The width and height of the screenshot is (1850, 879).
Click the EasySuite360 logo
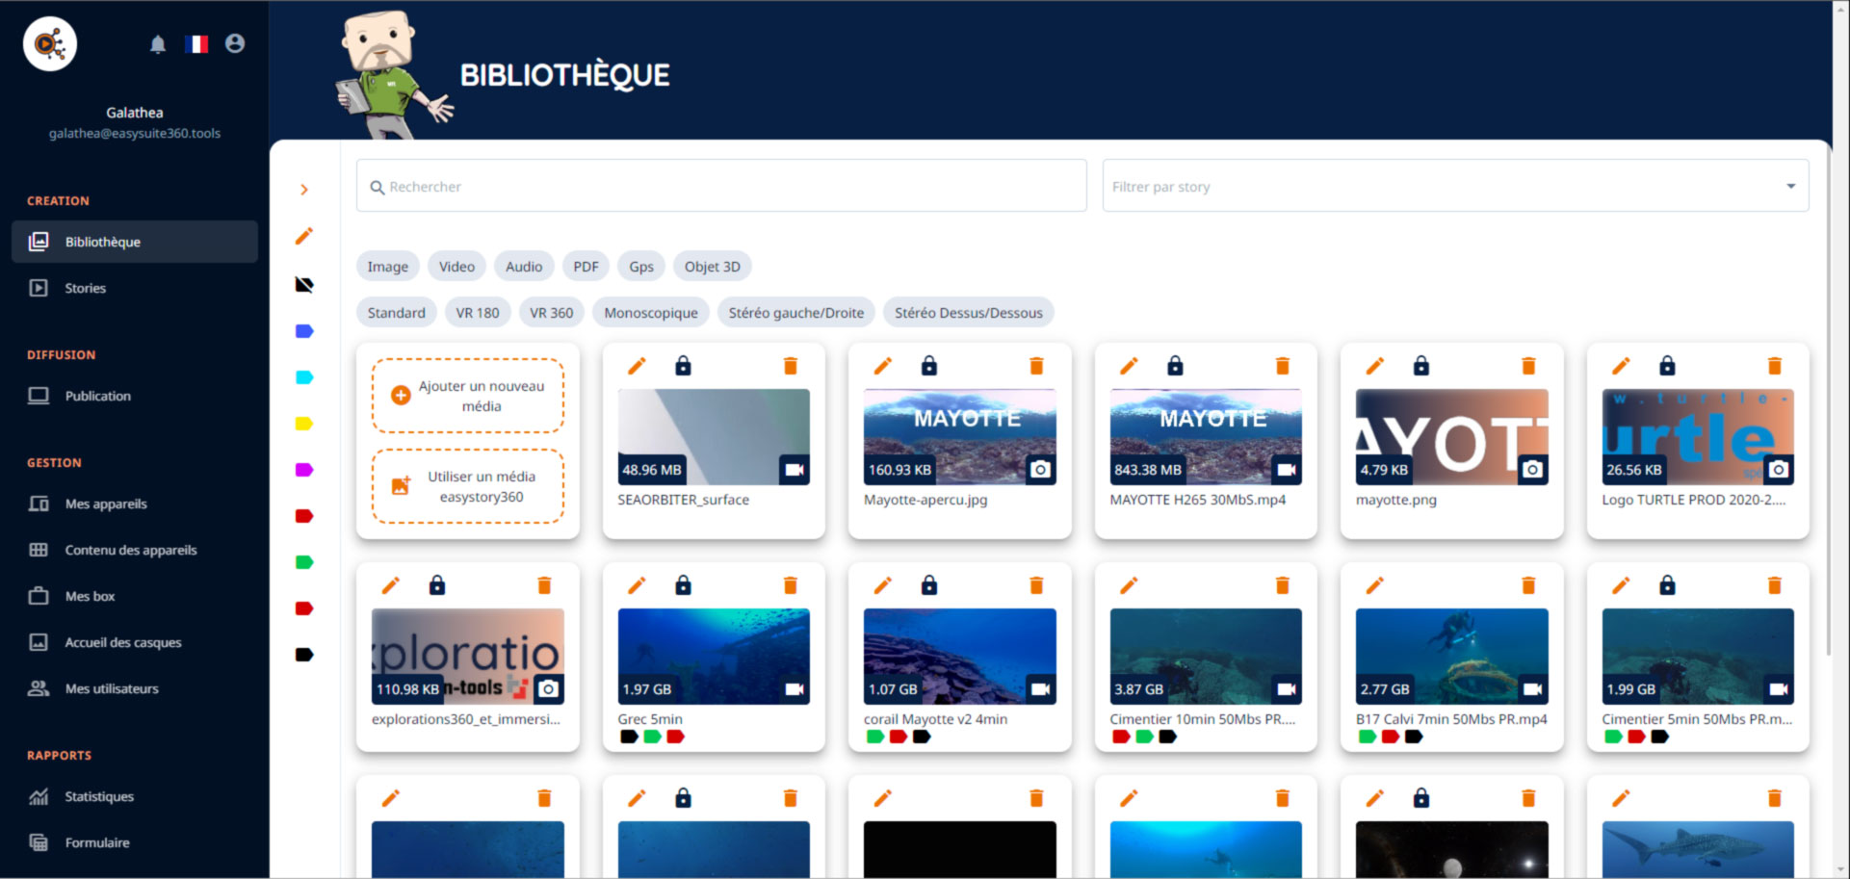click(50, 43)
